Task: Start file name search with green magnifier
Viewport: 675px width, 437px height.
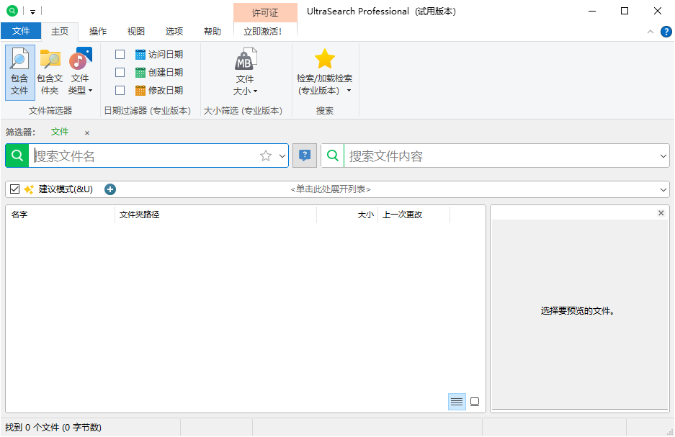Action: [x=17, y=156]
